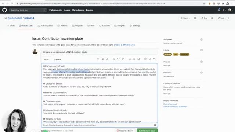
Task: Switch to the Code tab
Action: coord(11,26)
